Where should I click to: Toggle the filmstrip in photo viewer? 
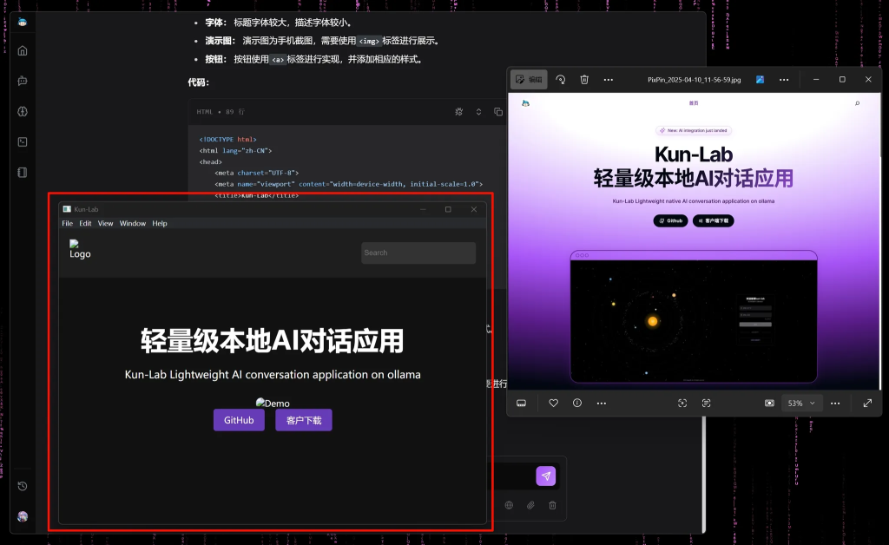point(521,403)
